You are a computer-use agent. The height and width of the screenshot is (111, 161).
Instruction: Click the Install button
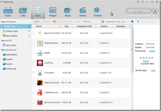coord(36,21)
